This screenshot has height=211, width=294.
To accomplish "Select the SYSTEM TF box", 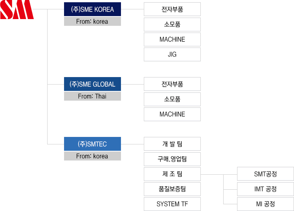I will coord(172,204).
